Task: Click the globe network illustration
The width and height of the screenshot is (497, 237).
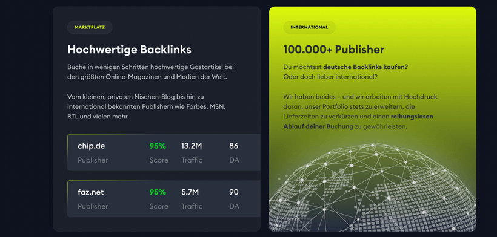Action: (x=372, y=187)
